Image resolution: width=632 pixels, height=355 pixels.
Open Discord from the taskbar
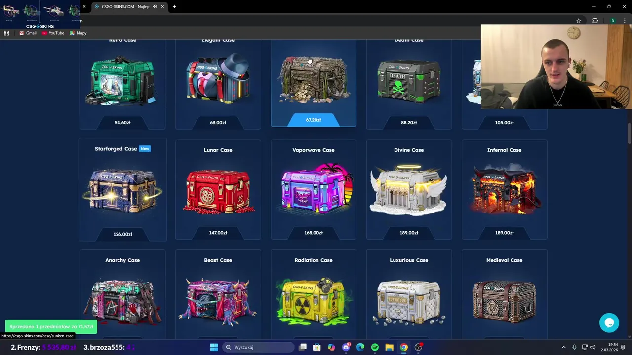(346, 347)
